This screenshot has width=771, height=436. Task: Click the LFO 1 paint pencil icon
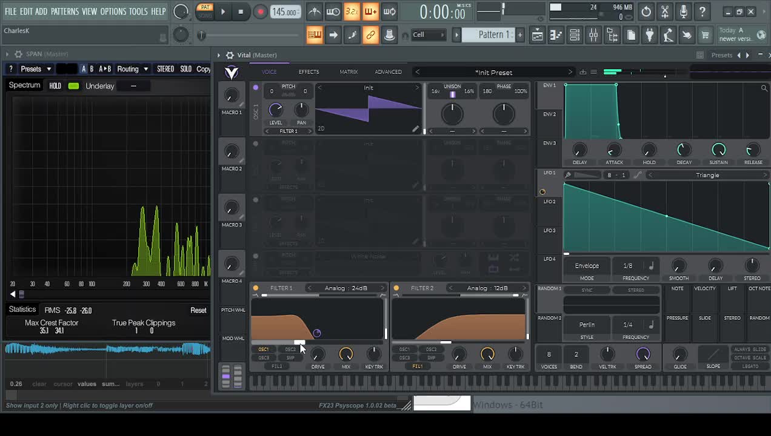[x=568, y=175]
